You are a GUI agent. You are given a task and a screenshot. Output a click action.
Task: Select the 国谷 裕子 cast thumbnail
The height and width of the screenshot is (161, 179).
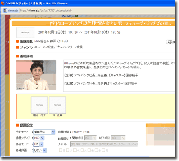point(39,105)
